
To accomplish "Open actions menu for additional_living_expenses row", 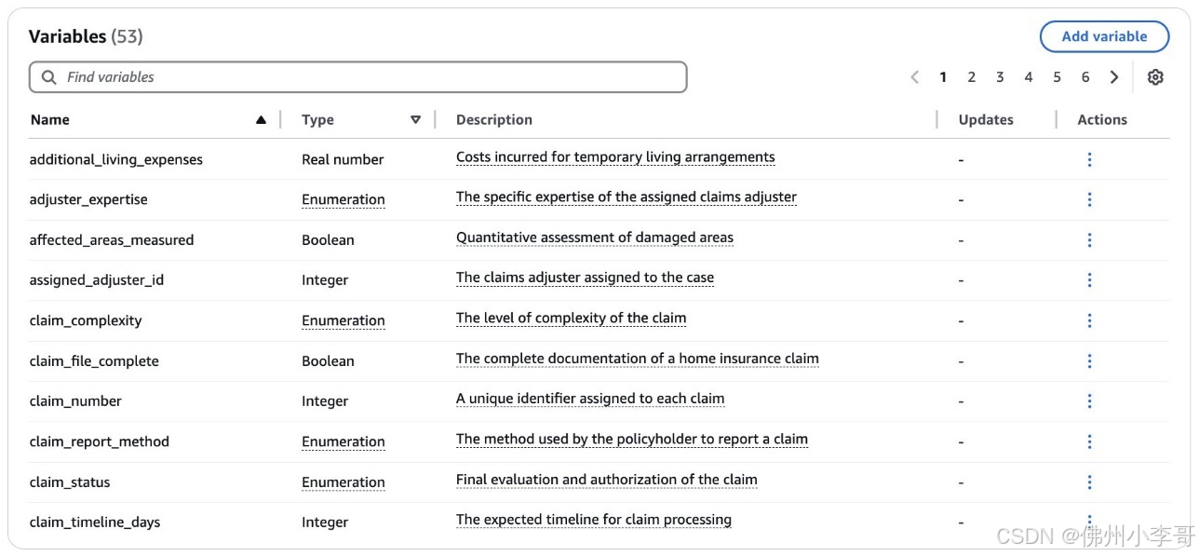I will coord(1089,159).
